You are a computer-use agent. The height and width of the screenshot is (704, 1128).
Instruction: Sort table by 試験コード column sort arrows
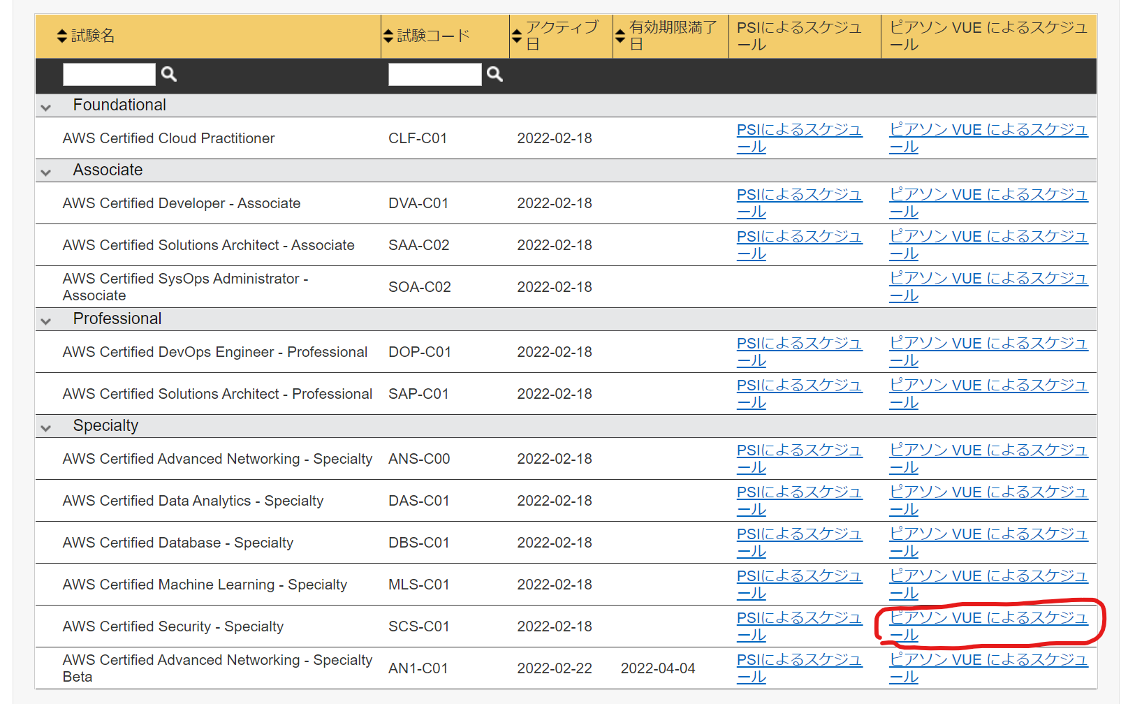coord(388,36)
